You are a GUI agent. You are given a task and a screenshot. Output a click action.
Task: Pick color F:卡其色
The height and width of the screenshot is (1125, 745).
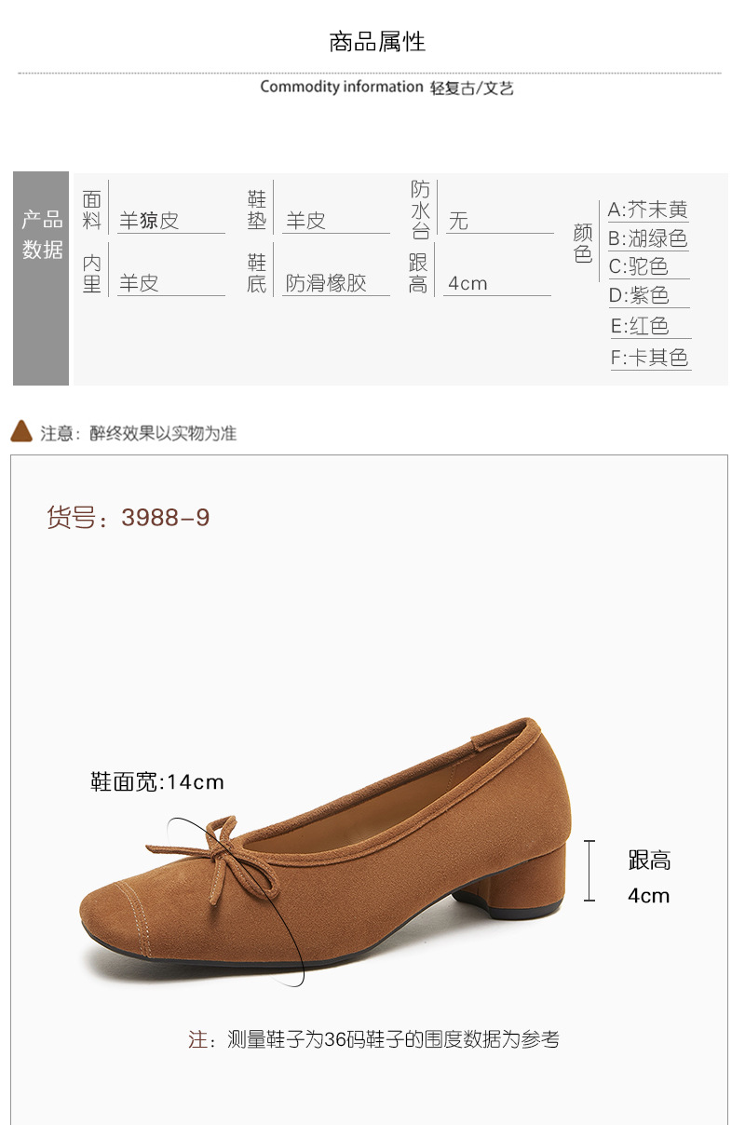650,358
